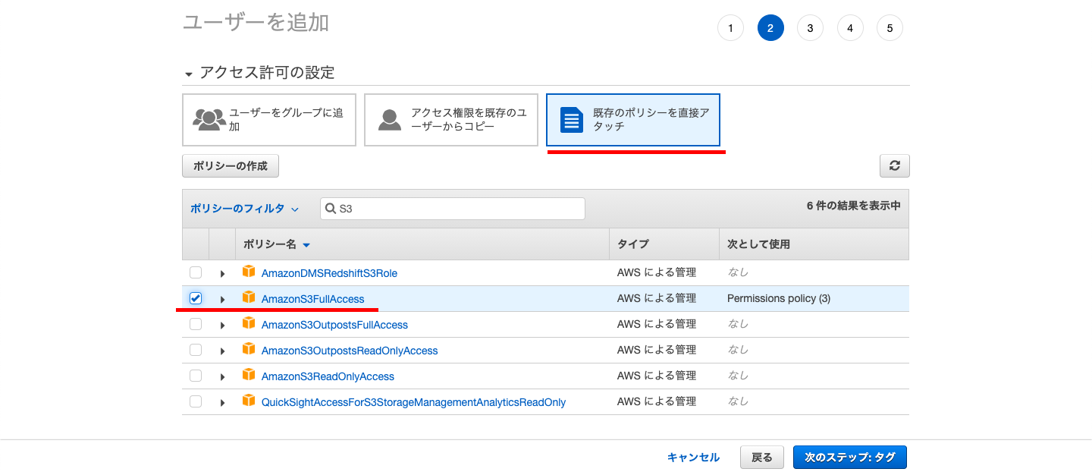
Task: Select ユーザーをグループに追加 option
Action: [269, 120]
